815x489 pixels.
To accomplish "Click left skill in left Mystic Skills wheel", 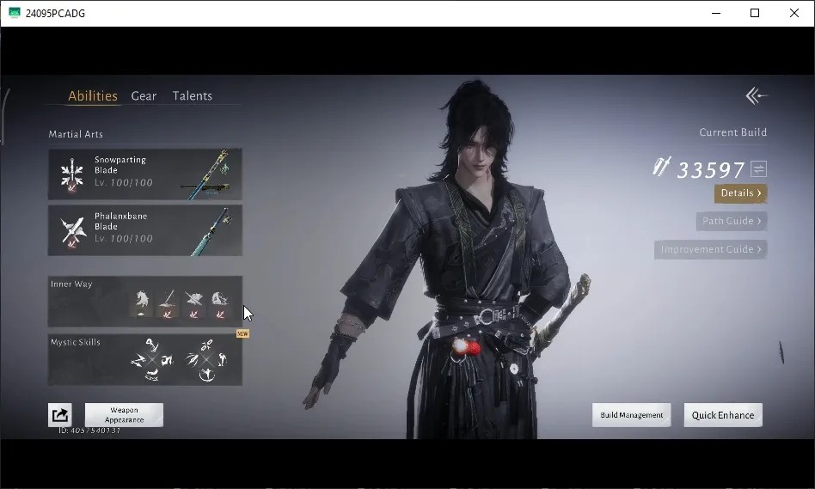I will click(x=138, y=359).
